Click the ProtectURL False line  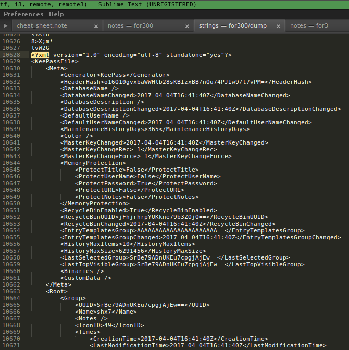130,190
